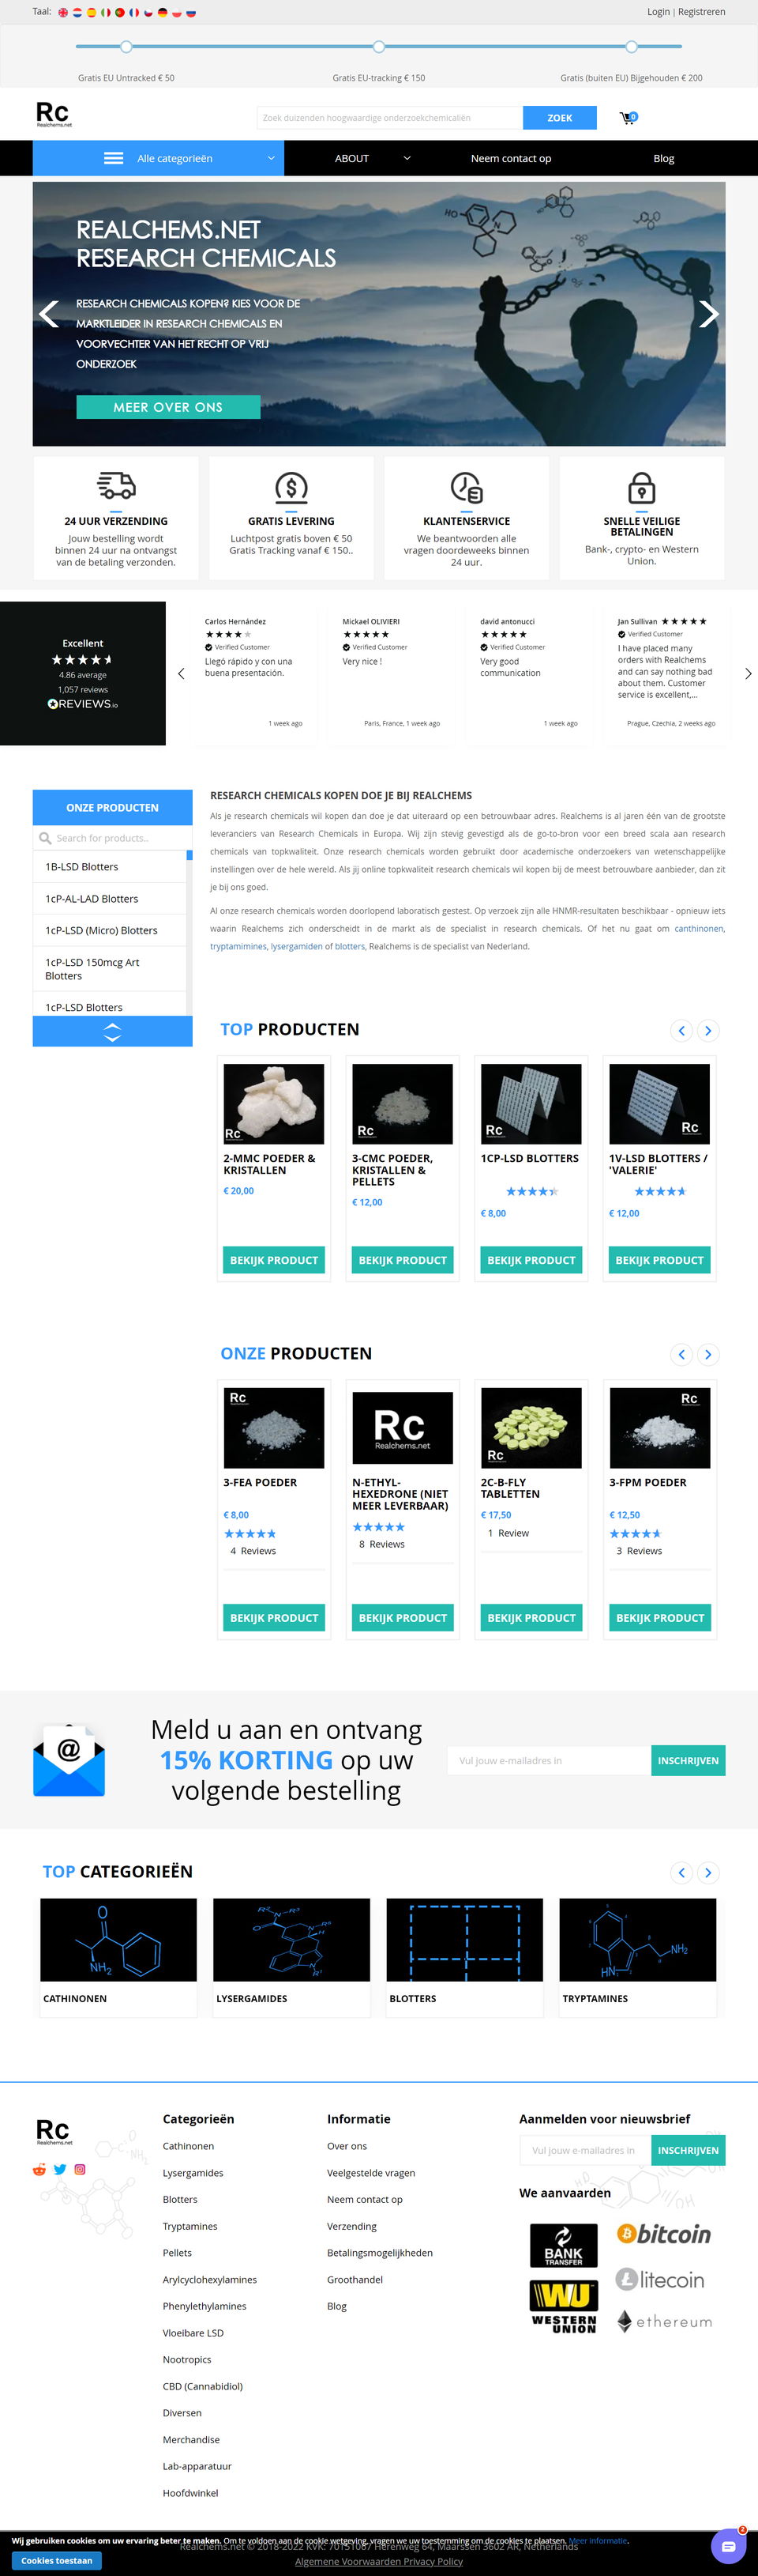Open the Login link
The width and height of the screenshot is (758, 2576).
point(659,12)
